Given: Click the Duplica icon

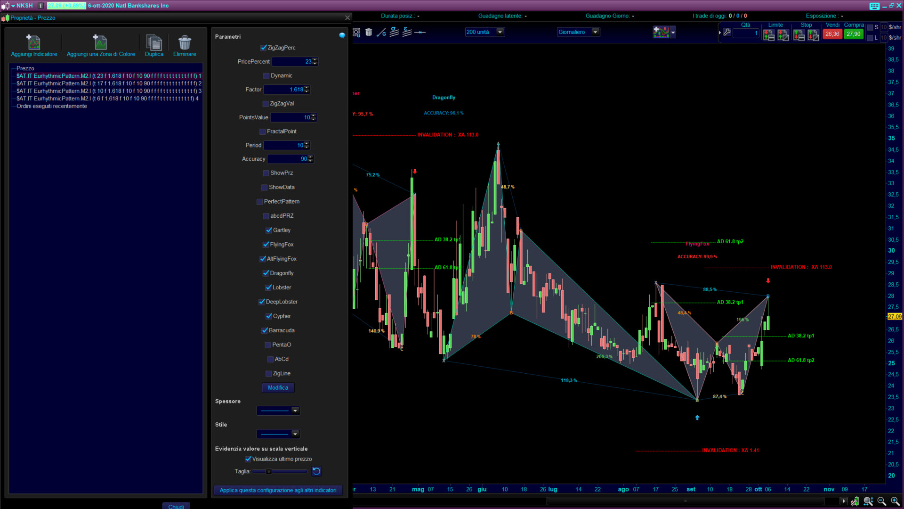Looking at the screenshot, I should tap(154, 42).
